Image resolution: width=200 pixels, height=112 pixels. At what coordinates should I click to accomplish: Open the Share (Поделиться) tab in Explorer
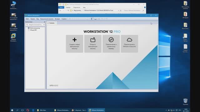click(77, 7)
